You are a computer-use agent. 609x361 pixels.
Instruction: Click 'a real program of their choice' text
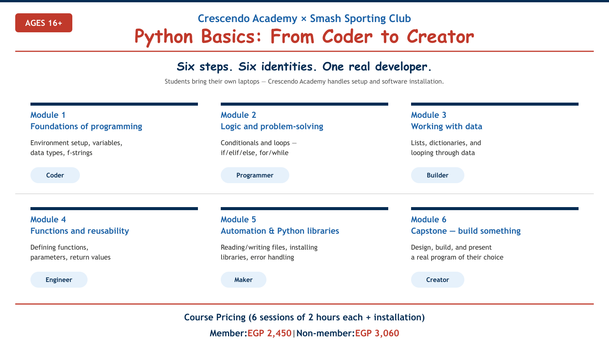[x=457, y=257]
